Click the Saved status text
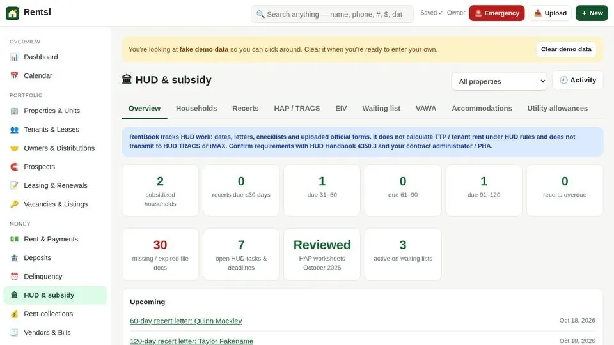Screen dimensions: 614x345 432,13
